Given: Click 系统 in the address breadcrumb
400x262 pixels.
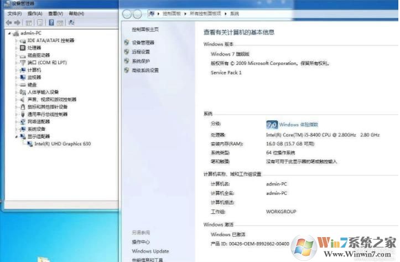Looking at the screenshot, I should click(235, 13).
